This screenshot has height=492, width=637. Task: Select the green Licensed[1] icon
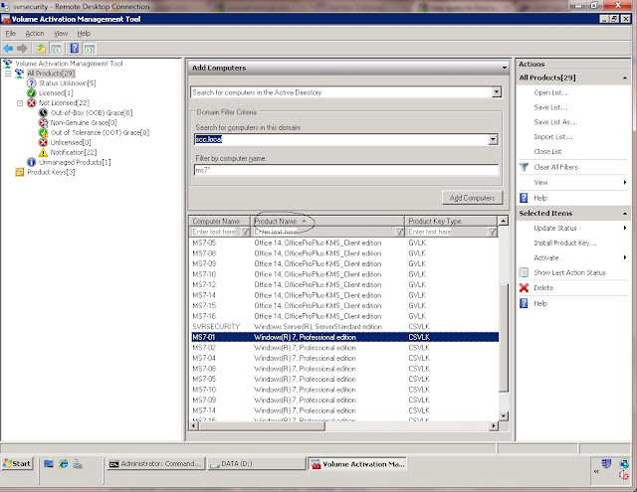point(32,92)
